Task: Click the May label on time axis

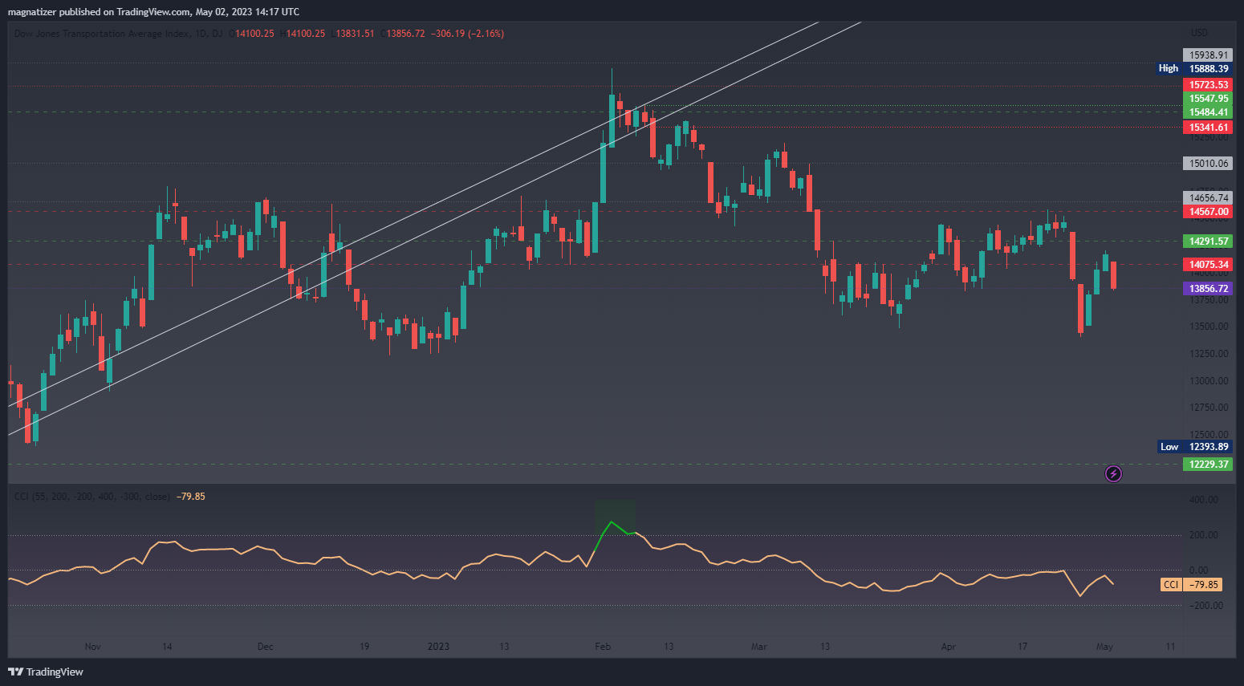Action: (1104, 647)
